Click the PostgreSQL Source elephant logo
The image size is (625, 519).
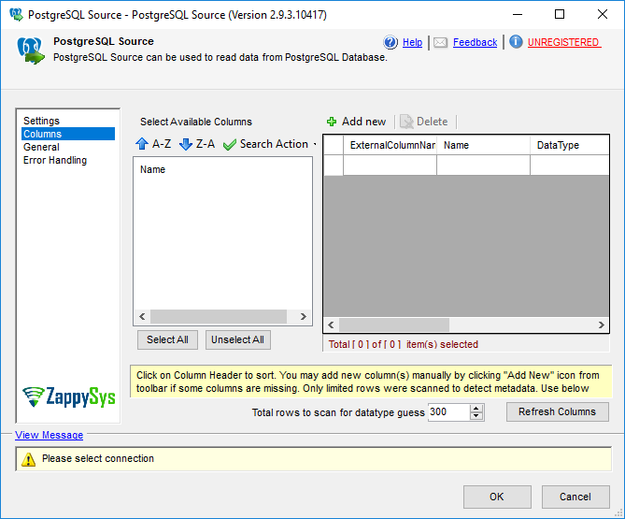click(31, 50)
